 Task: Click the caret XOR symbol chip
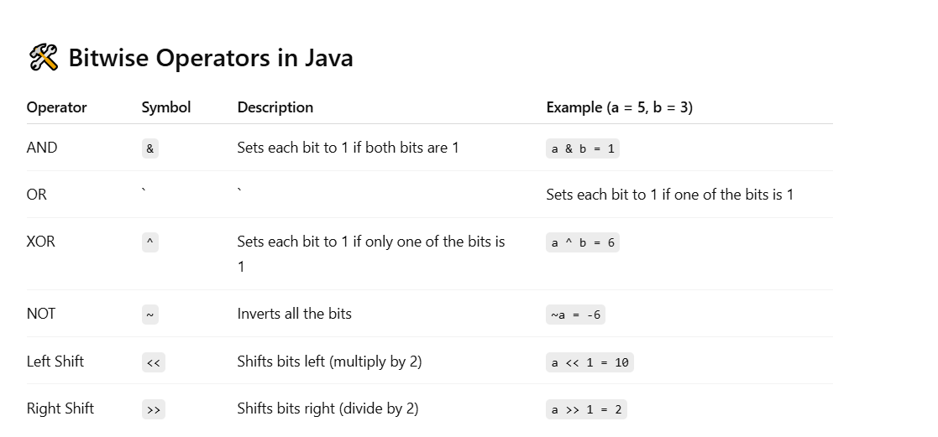150,242
